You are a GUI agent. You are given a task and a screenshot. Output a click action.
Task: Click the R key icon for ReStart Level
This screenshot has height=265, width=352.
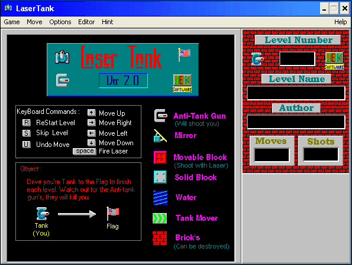pyautogui.click(x=27, y=123)
